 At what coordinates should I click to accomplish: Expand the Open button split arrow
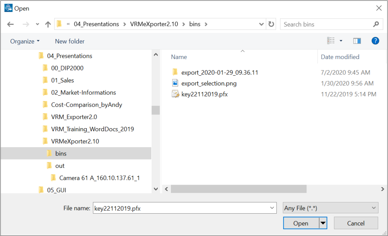(x=323, y=223)
